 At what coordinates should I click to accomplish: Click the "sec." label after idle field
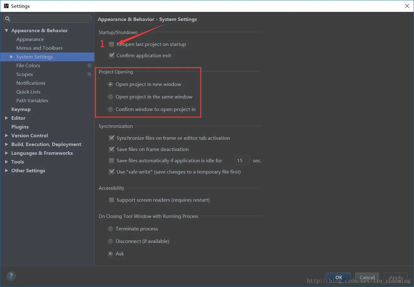point(257,161)
